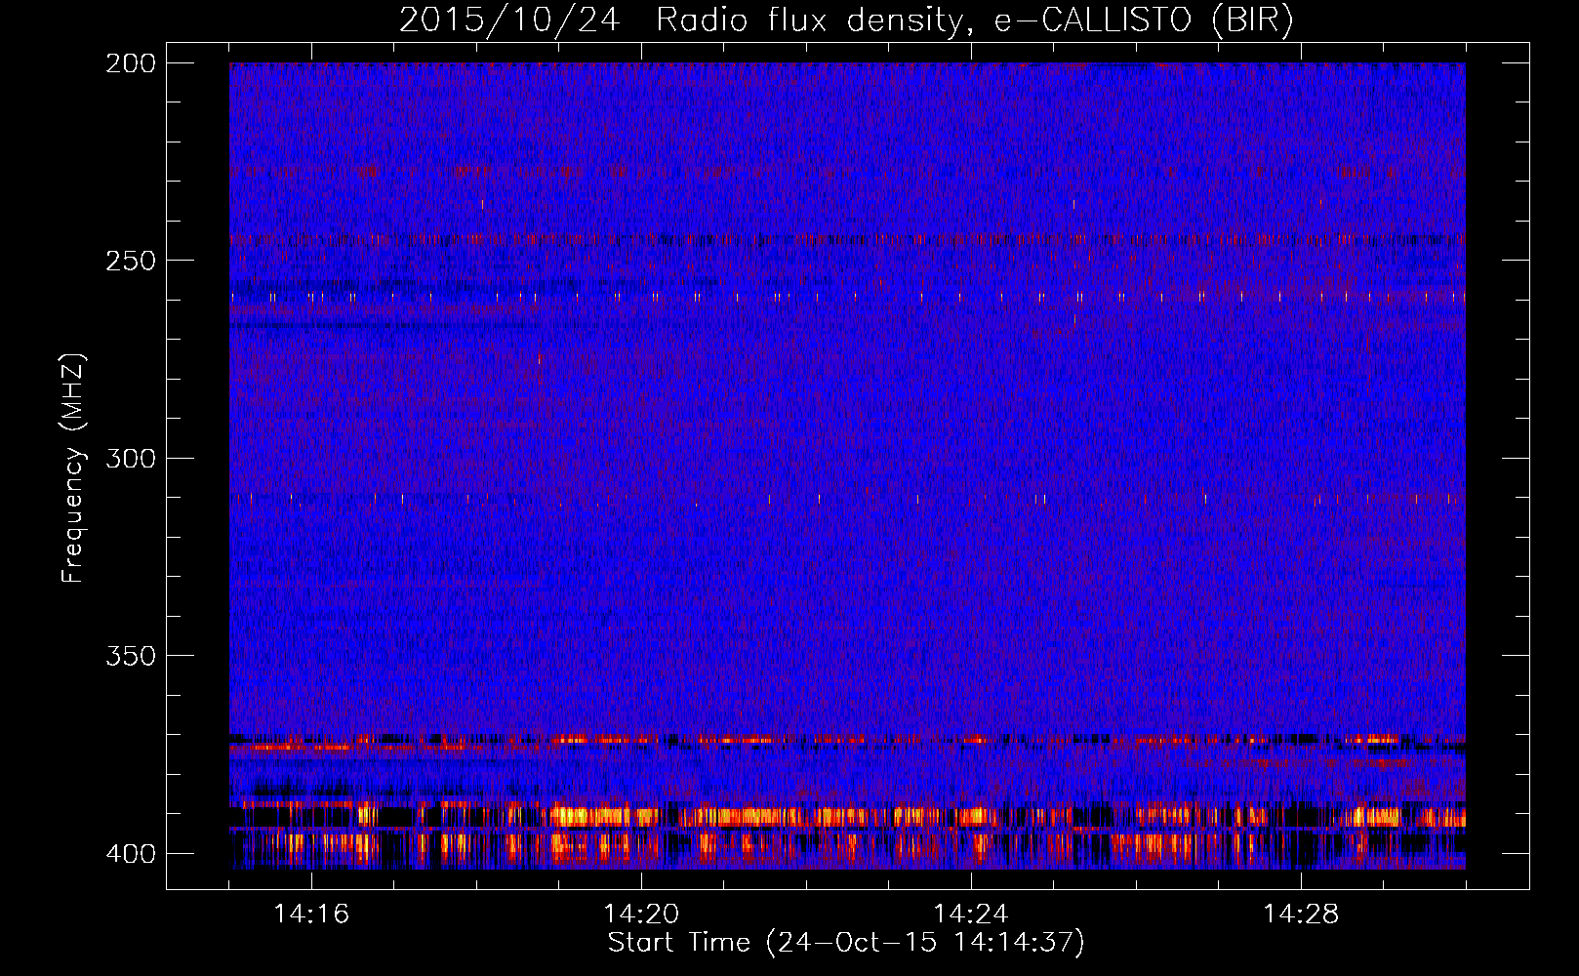Click the 200 frequency tick label
Image resolution: width=1579 pixels, height=976 pixels.
(x=131, y=63)
